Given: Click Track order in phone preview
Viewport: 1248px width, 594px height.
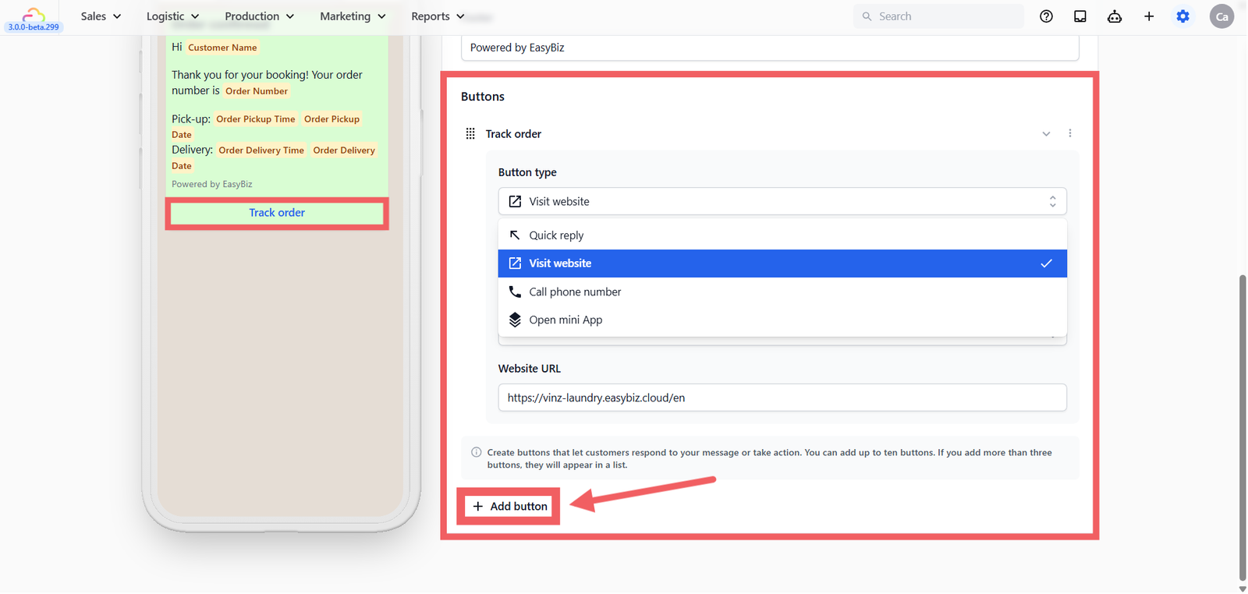Looking at the screenshot, I should (277, 213).
